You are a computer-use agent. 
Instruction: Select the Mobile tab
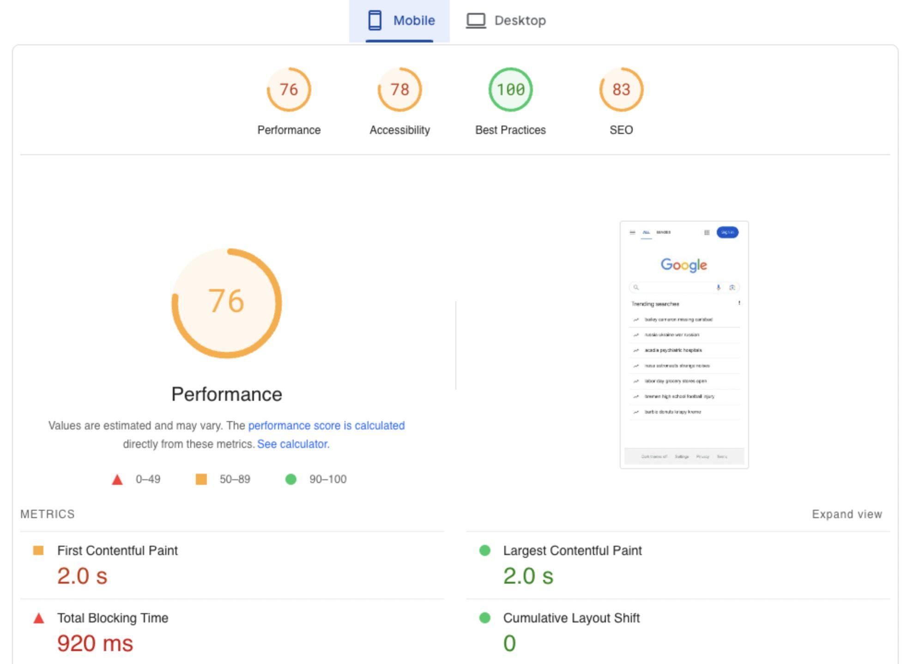point(399,21)
